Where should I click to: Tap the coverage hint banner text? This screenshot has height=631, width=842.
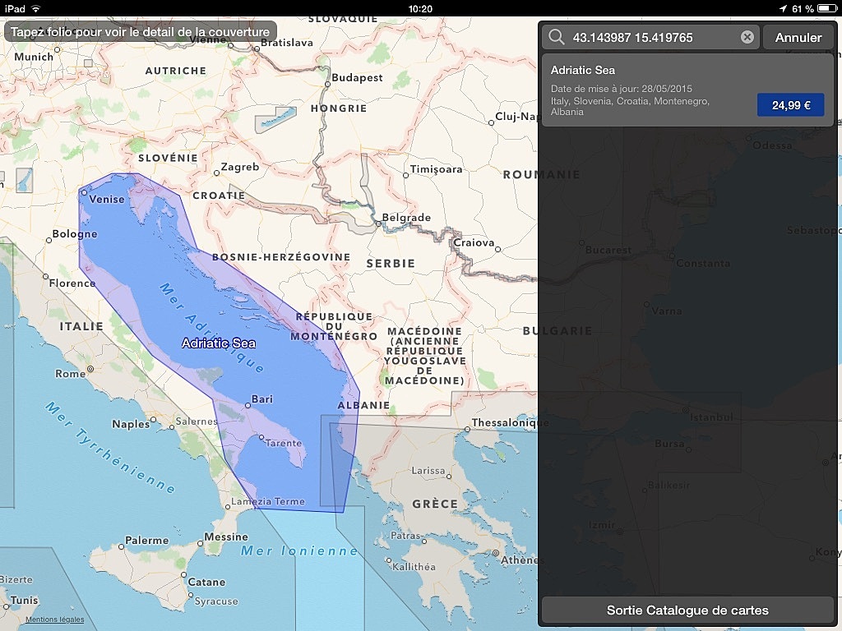click(140, 32)
